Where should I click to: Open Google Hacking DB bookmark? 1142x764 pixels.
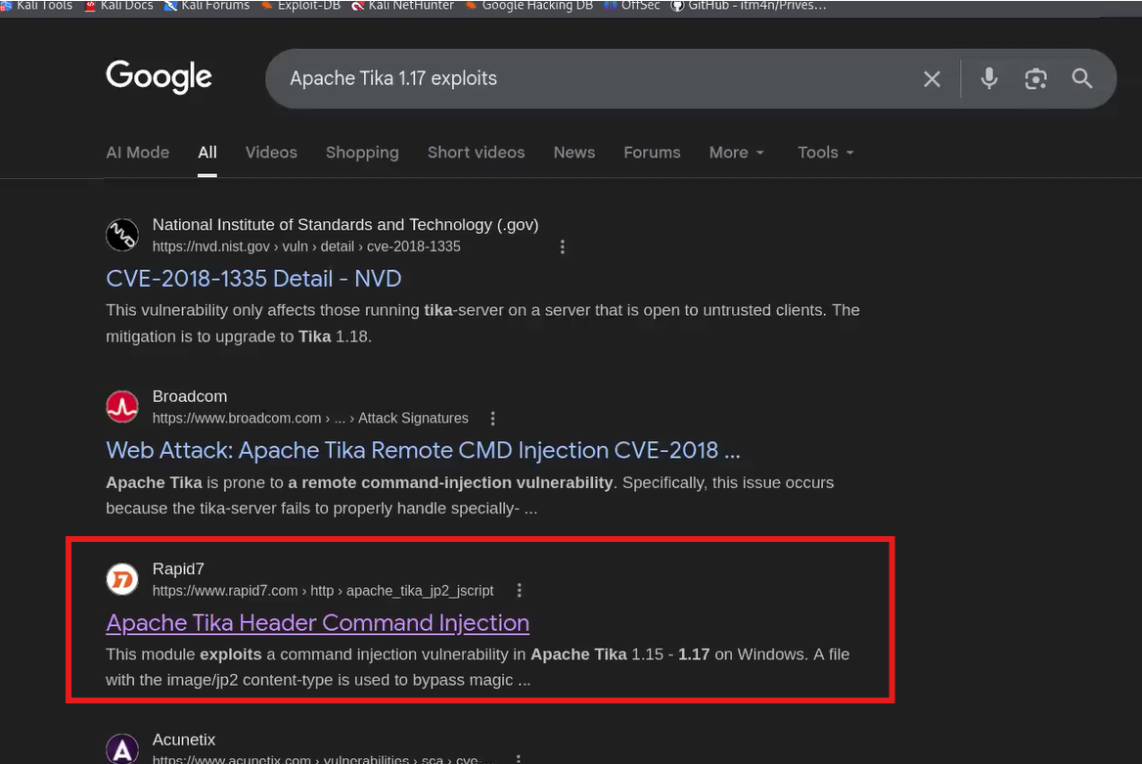point(529,6)
